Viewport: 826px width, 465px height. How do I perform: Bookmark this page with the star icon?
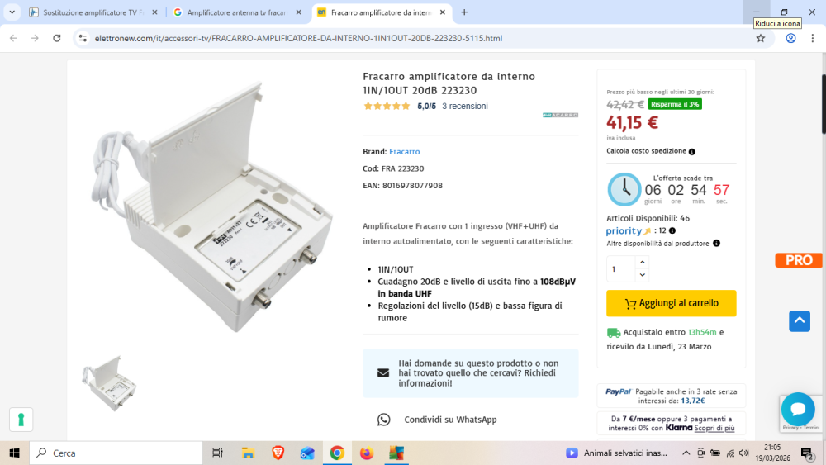tap(760, 38)
